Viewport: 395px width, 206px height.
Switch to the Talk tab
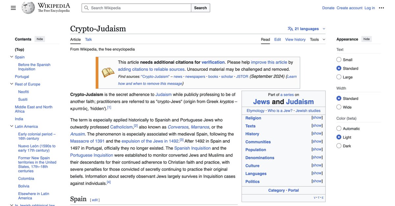point(89,39)
